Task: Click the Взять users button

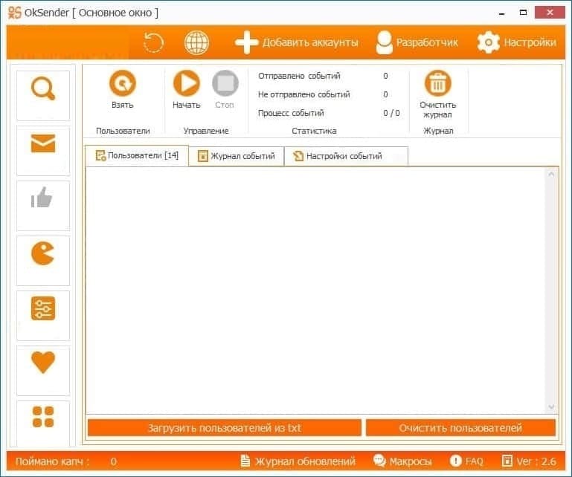Action: coord(123,90)
